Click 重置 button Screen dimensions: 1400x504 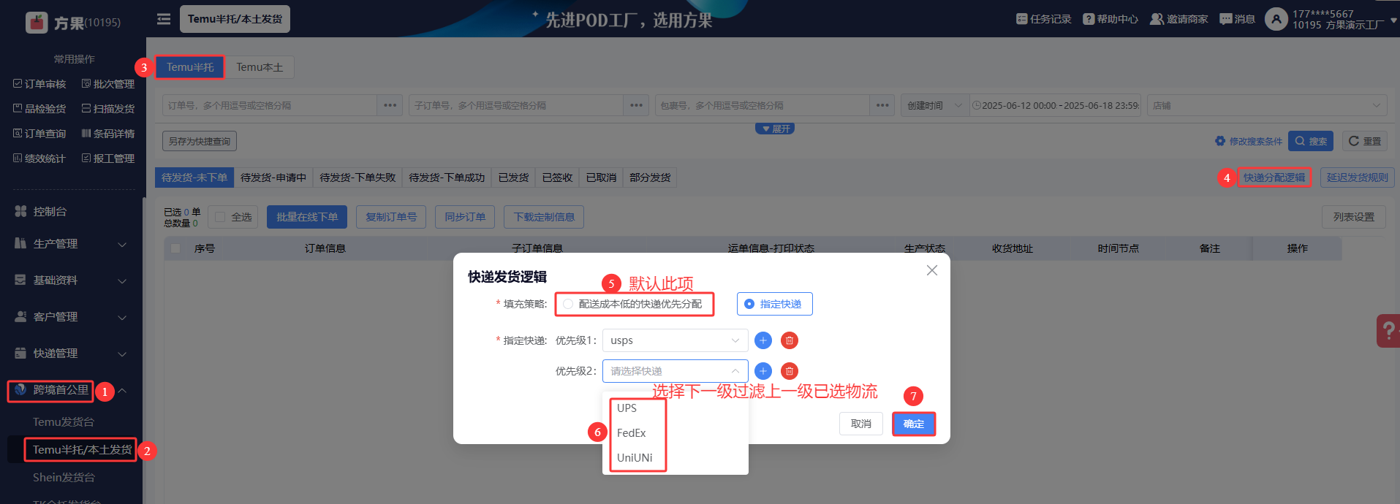click(x=1365, y=141)
